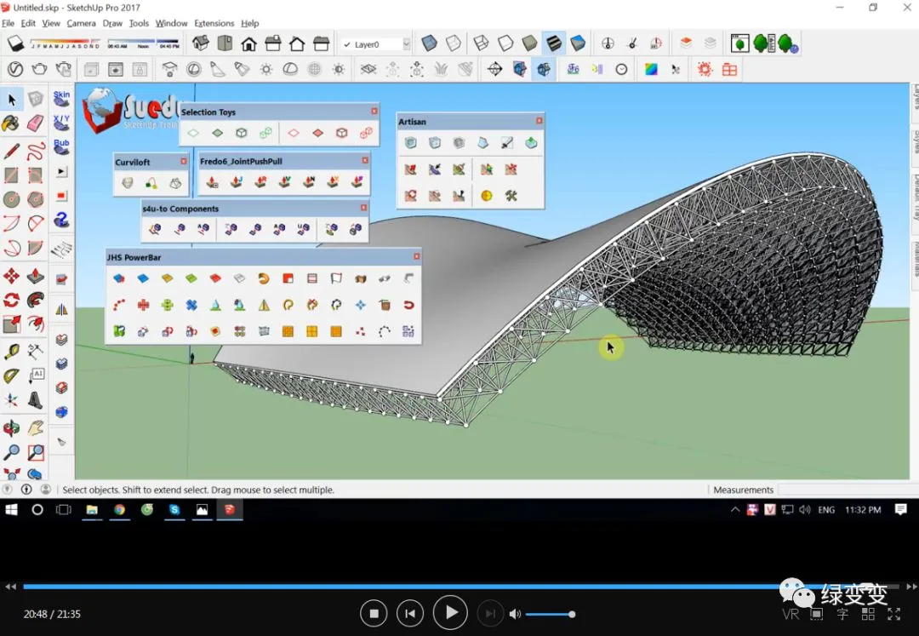This screenshot has width=919, height=636.
Task: Adjust the shadow time-of-day slider
Action: pos(144,43)
